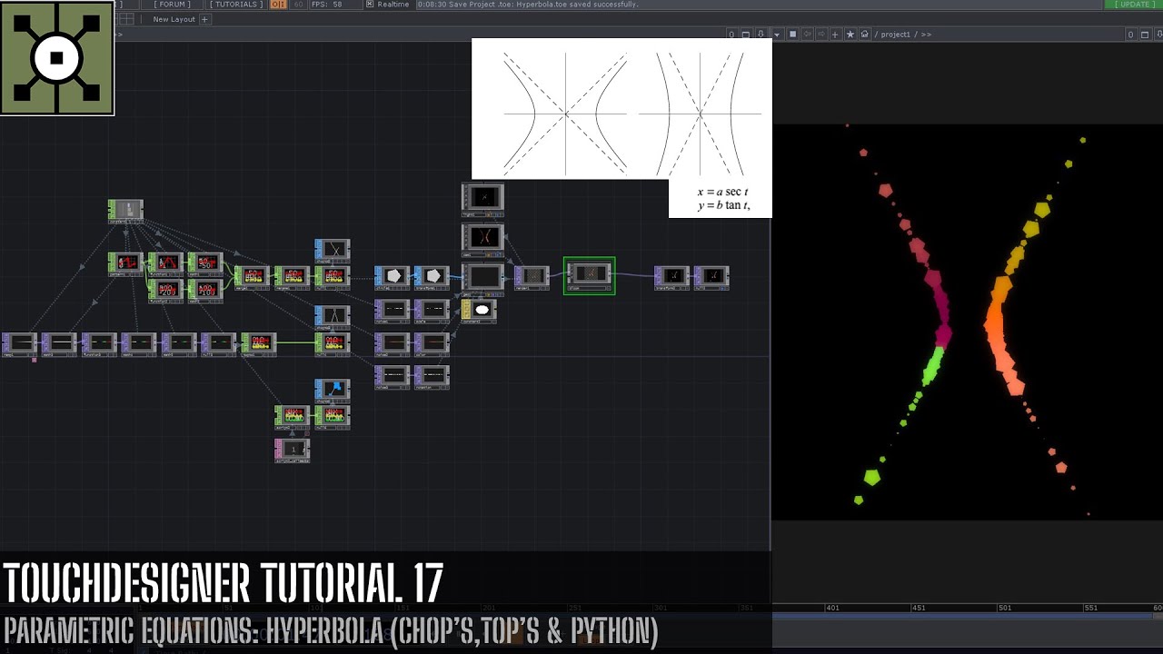The image size is (1163, 654).
Task: Click the project1 network path
Action: (x=896, y=35)
